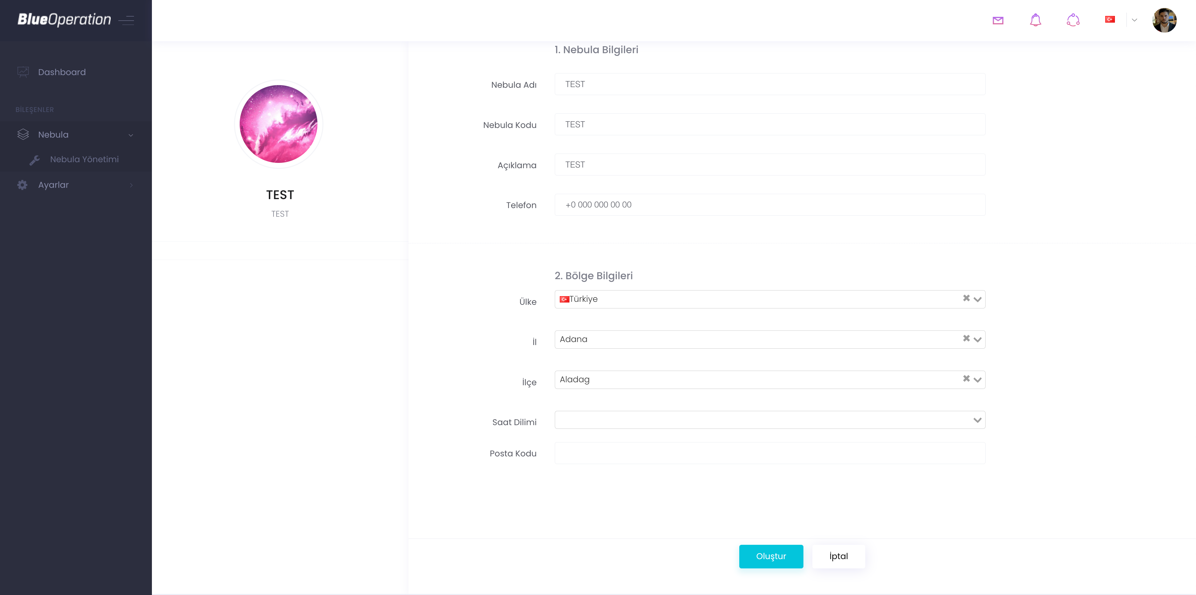Clear the Adana province selection

tap(966, 338)
